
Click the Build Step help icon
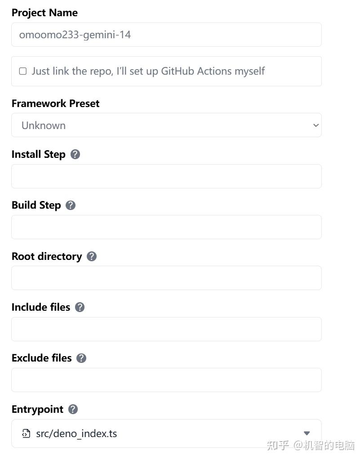(x=71, y=205)
